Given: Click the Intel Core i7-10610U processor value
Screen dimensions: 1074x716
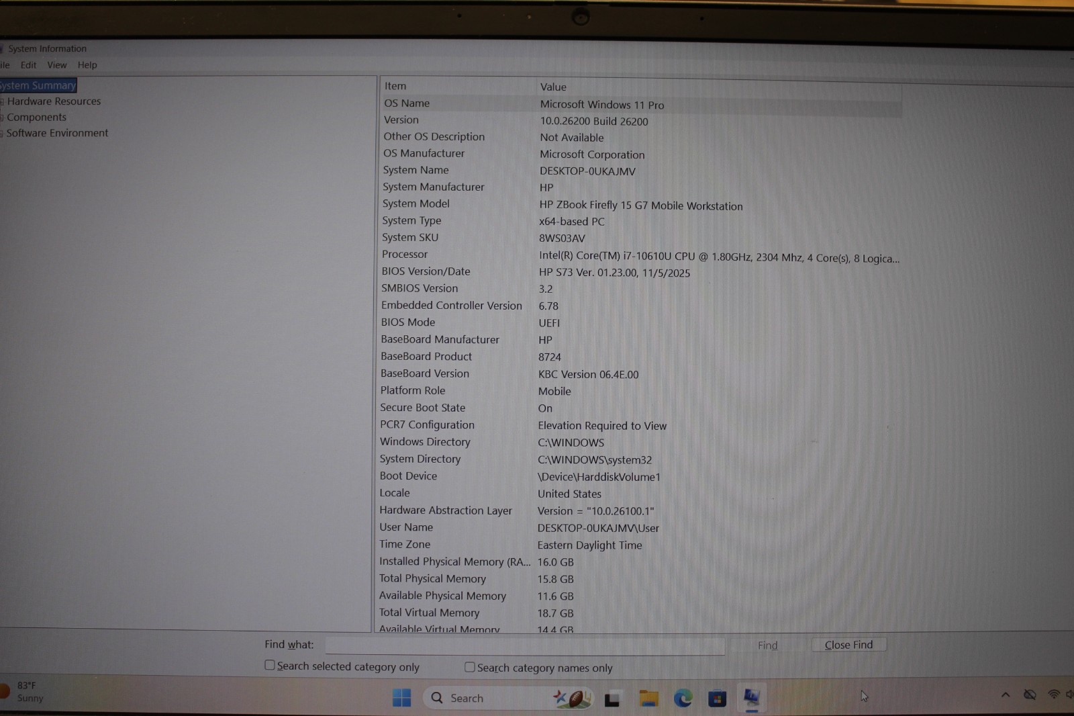Looking at the screenshot, I should click(719, 258).
